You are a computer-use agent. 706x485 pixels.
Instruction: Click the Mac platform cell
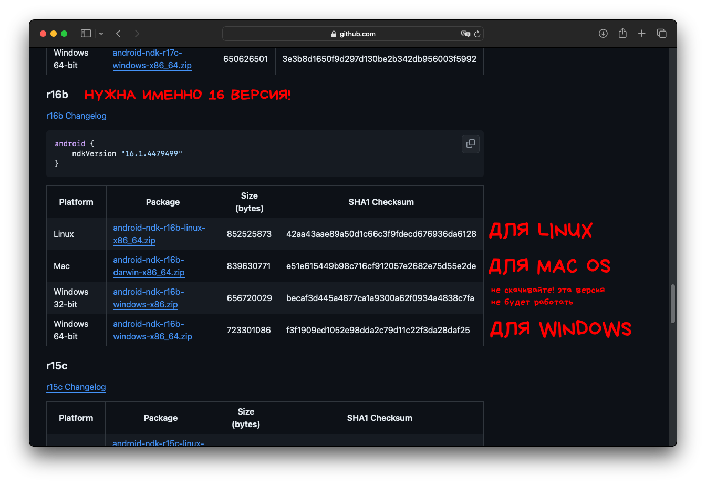[x=76, y=266]
